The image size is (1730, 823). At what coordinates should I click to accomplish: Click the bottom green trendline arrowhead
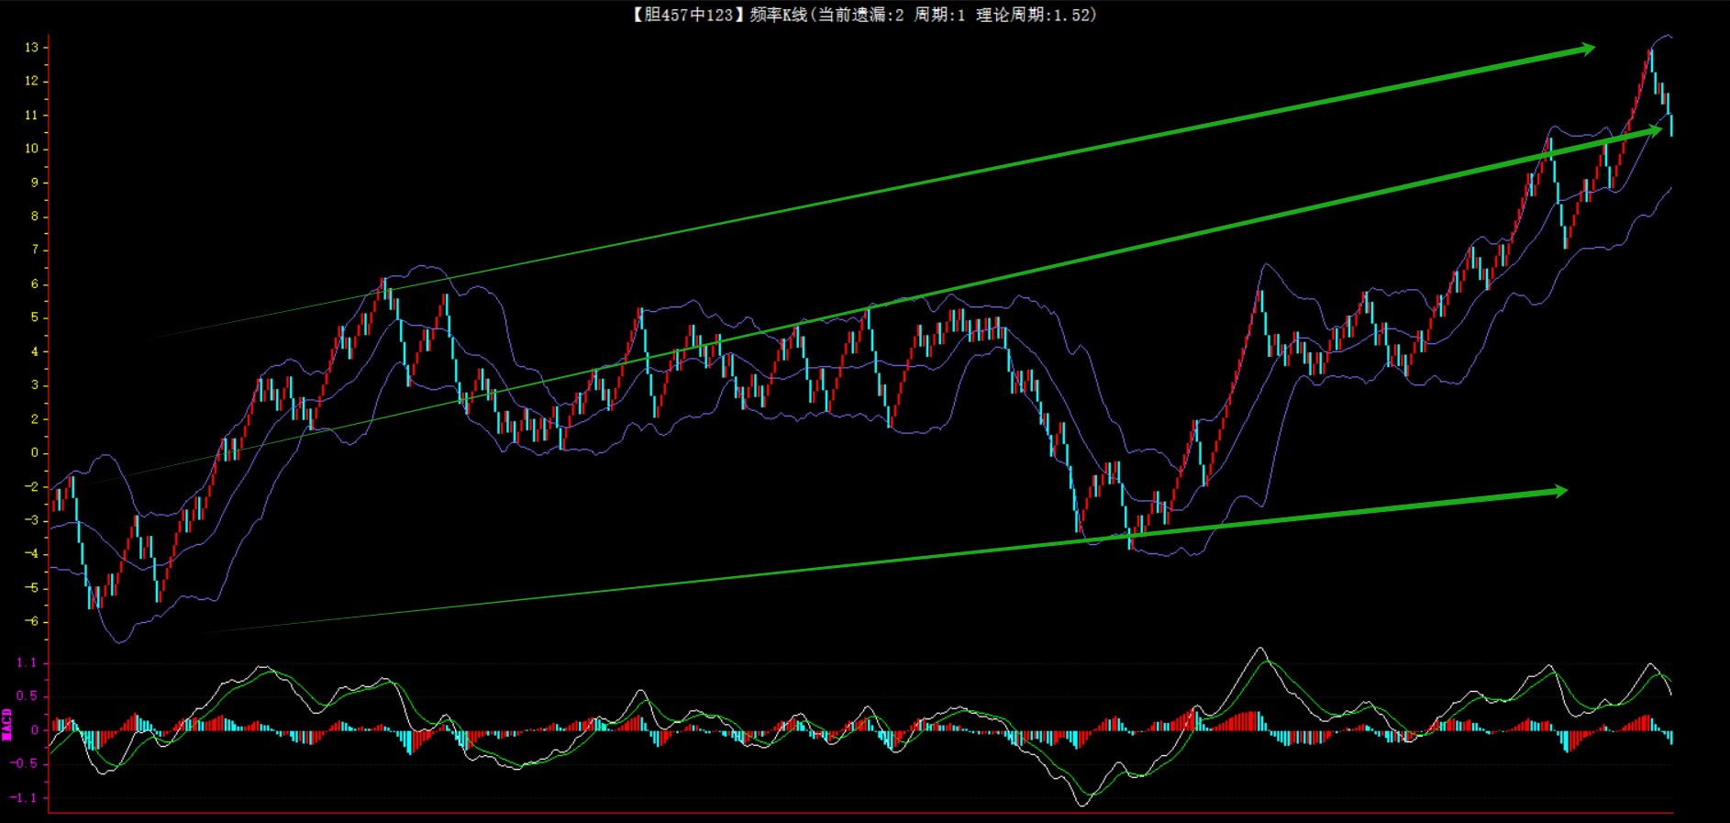[x=1559, y=492]
